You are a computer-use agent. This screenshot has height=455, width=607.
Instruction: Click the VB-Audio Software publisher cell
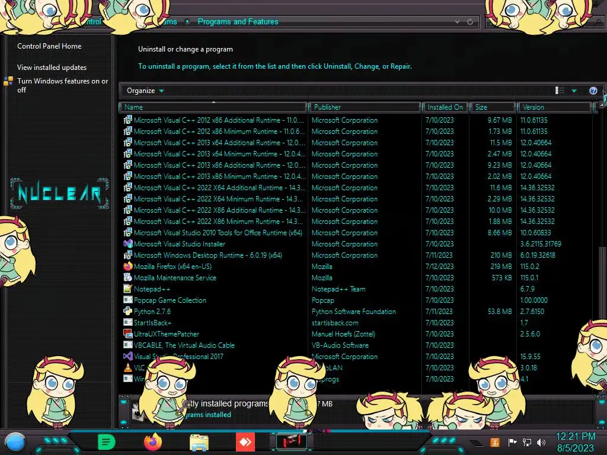coord(340,345)
